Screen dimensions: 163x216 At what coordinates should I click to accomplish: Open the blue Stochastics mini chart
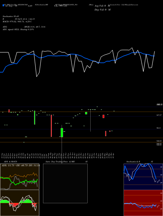[x=143, y=177]
